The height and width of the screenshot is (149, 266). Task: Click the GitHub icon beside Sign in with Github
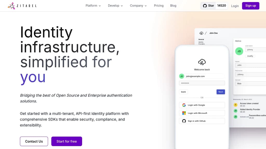coord(184,121)
